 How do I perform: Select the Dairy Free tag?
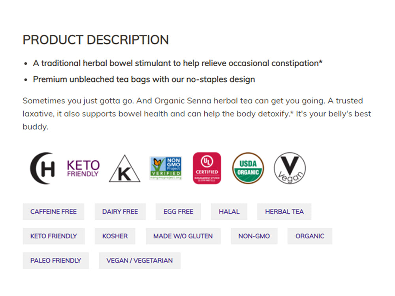click(120, 212)
